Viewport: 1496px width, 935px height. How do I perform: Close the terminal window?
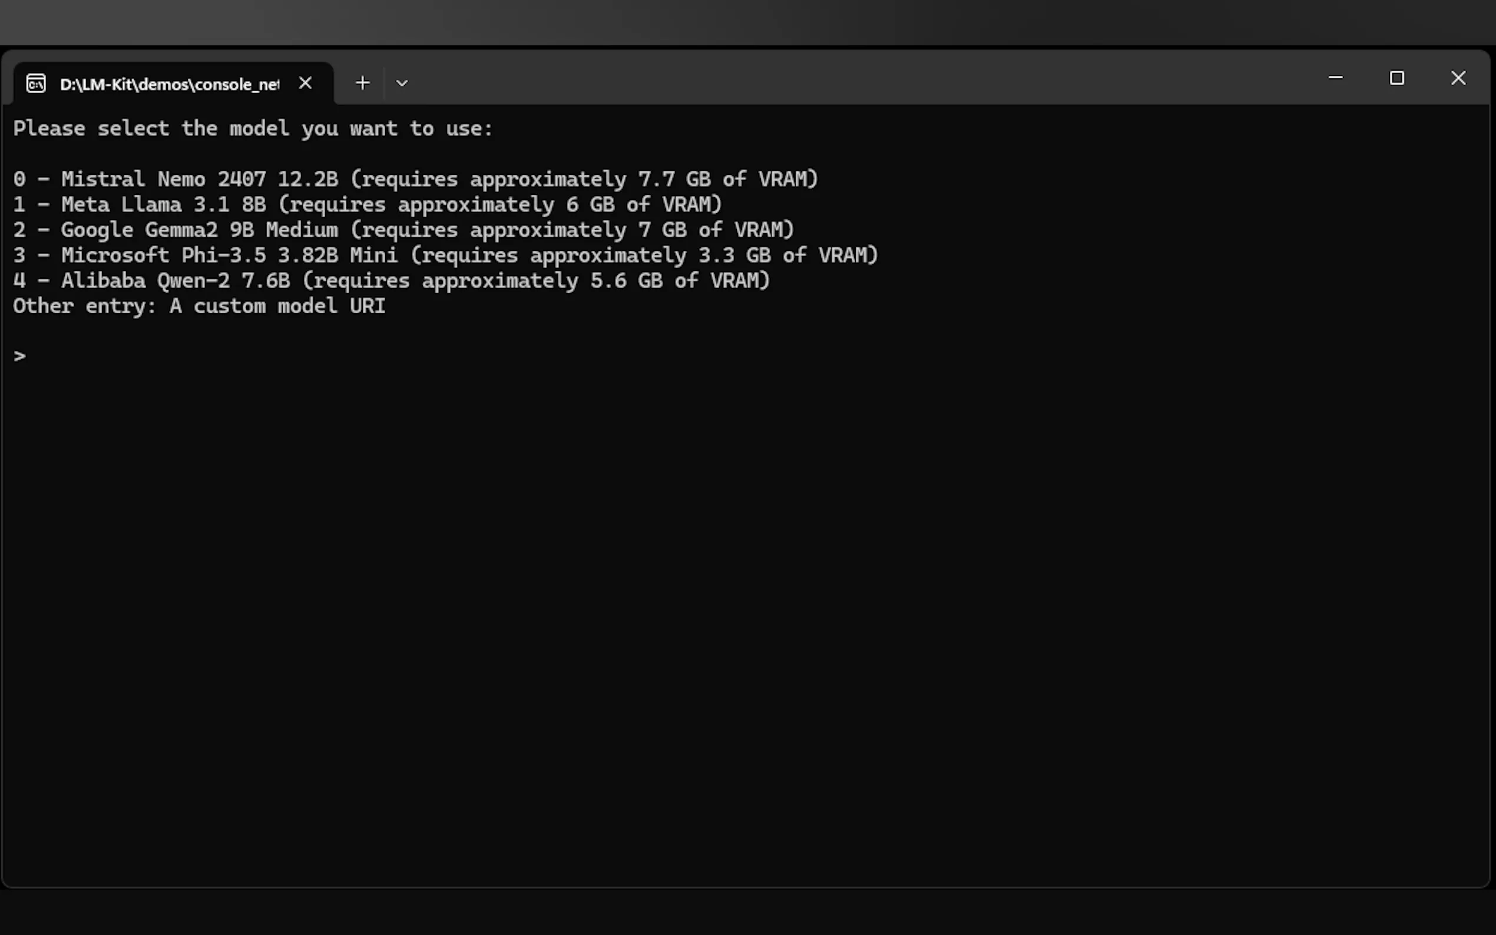(1458, 78)
